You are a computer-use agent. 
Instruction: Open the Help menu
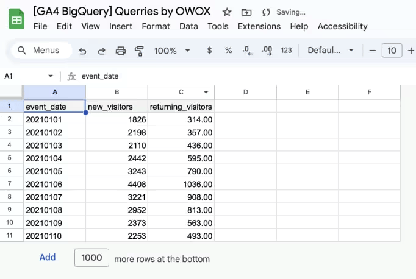tap(299, 26)
